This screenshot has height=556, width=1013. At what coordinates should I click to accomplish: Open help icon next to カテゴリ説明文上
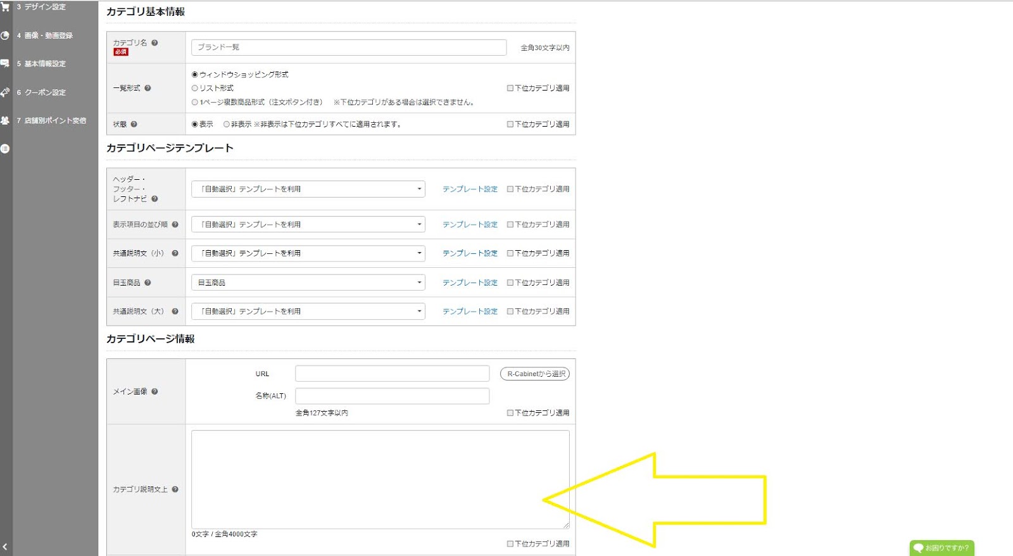click(175, 490)
